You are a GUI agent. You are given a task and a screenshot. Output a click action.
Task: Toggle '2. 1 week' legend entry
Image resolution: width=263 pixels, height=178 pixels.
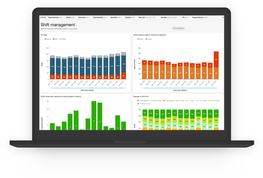tap(190, 100)
